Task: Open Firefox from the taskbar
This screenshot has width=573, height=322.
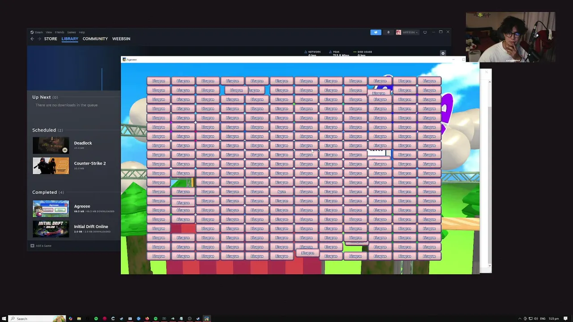Action: point(147,318)
